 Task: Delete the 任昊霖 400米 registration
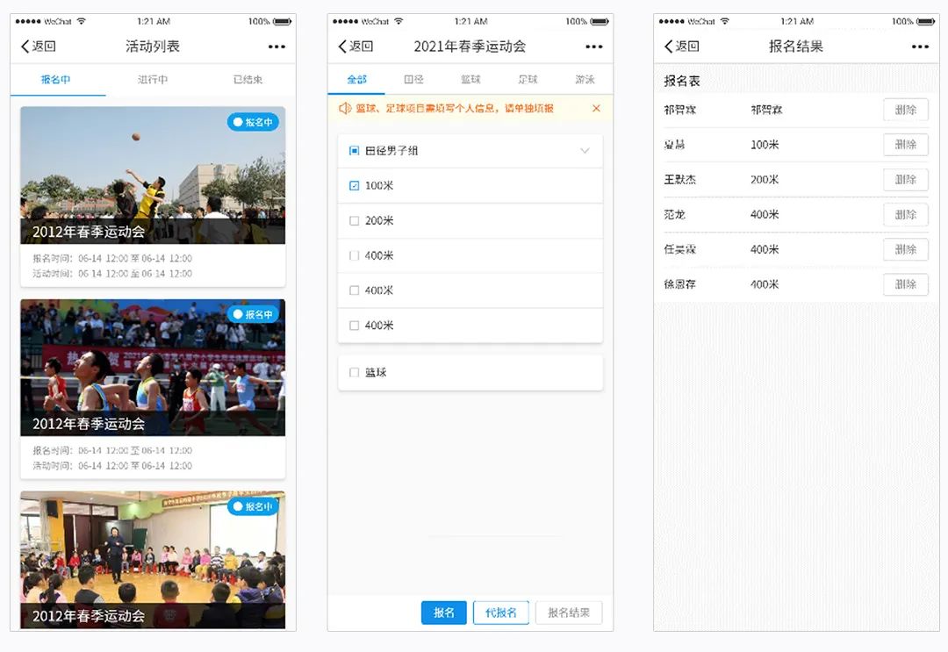point(905,249)
